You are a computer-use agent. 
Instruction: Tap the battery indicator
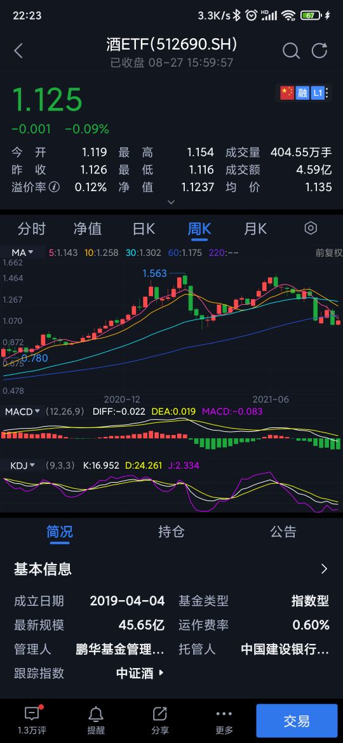point(311,15)
